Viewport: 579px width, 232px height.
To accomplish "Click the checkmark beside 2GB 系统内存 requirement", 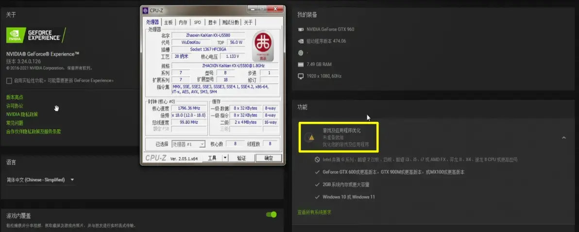I will tap(317, 184).
